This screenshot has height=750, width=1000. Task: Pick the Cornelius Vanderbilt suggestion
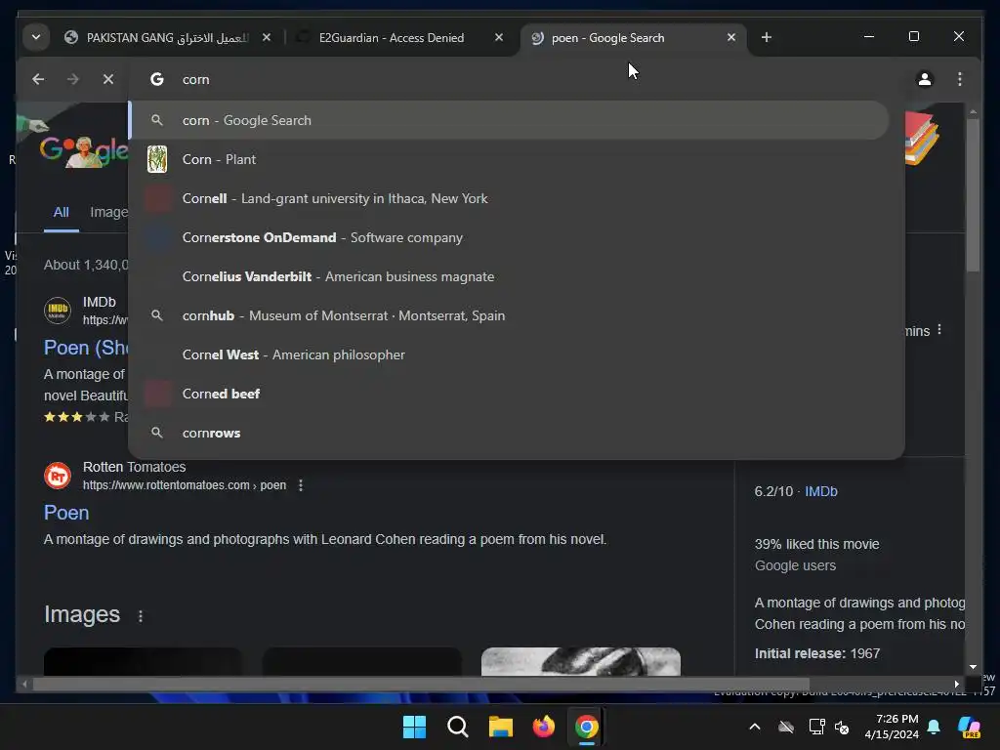(x=509, y=276)
